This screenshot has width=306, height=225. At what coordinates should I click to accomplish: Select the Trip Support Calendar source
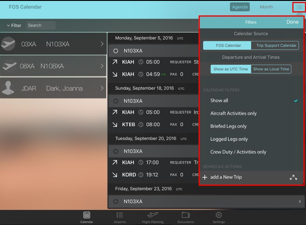[x=275, y=45]
